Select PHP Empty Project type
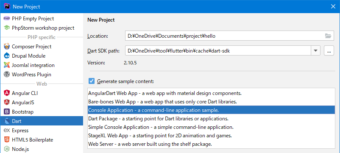Viewport: 340px width, 153px height. 42,19
